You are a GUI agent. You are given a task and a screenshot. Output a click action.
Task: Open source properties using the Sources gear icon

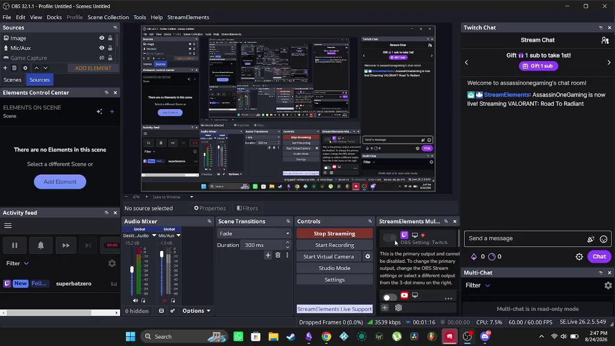tap(25, 68)
